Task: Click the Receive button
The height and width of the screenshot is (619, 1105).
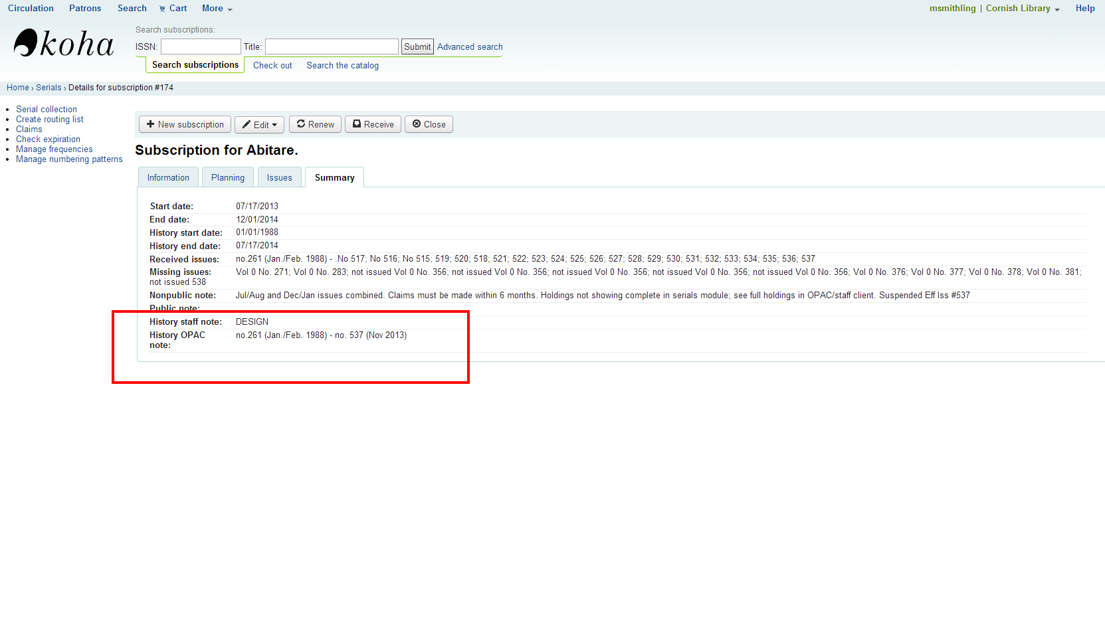Action: pyautogui.click(x=373, y=125)
